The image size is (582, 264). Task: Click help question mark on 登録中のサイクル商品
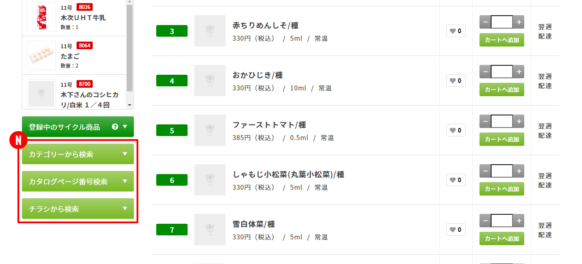pos(115,127)
